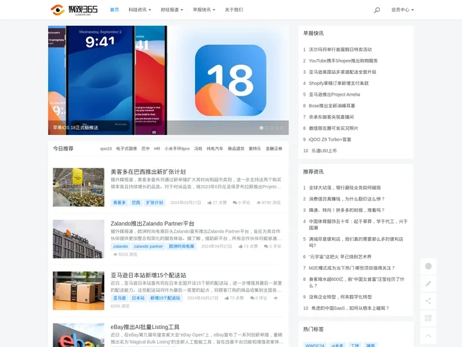This screenshot has width=462, height=347.
Task: Expand the 财经报道 dropdown menu
Action: click(172, 10)
